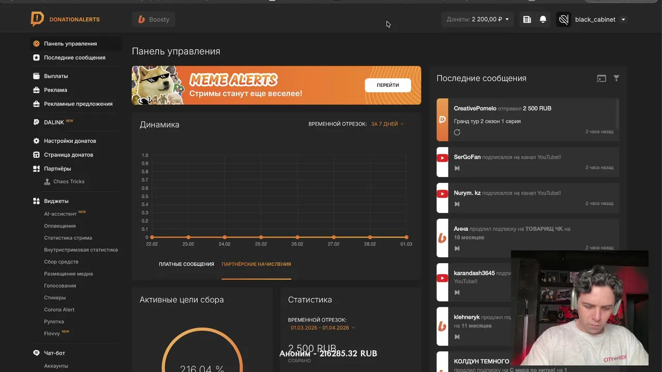Screen dimensions: 662x372
Task: Open Статистика date range 01.03.2026 - 01.04.2026 dropdown
Action: pyautogui.click(x=323, y=328)
